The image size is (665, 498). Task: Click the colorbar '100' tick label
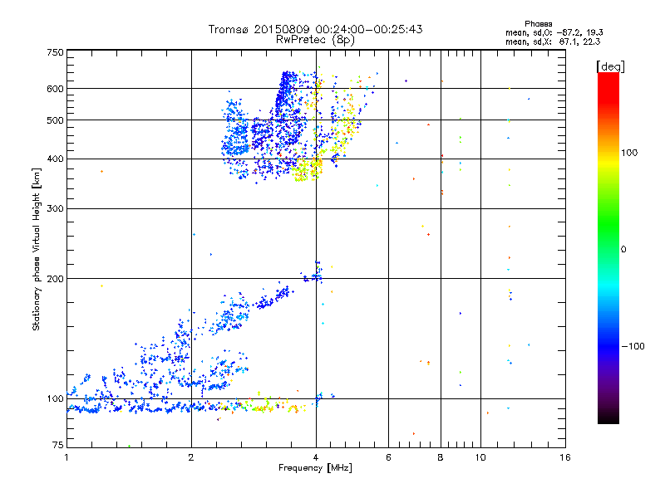[x=629, y=153]
